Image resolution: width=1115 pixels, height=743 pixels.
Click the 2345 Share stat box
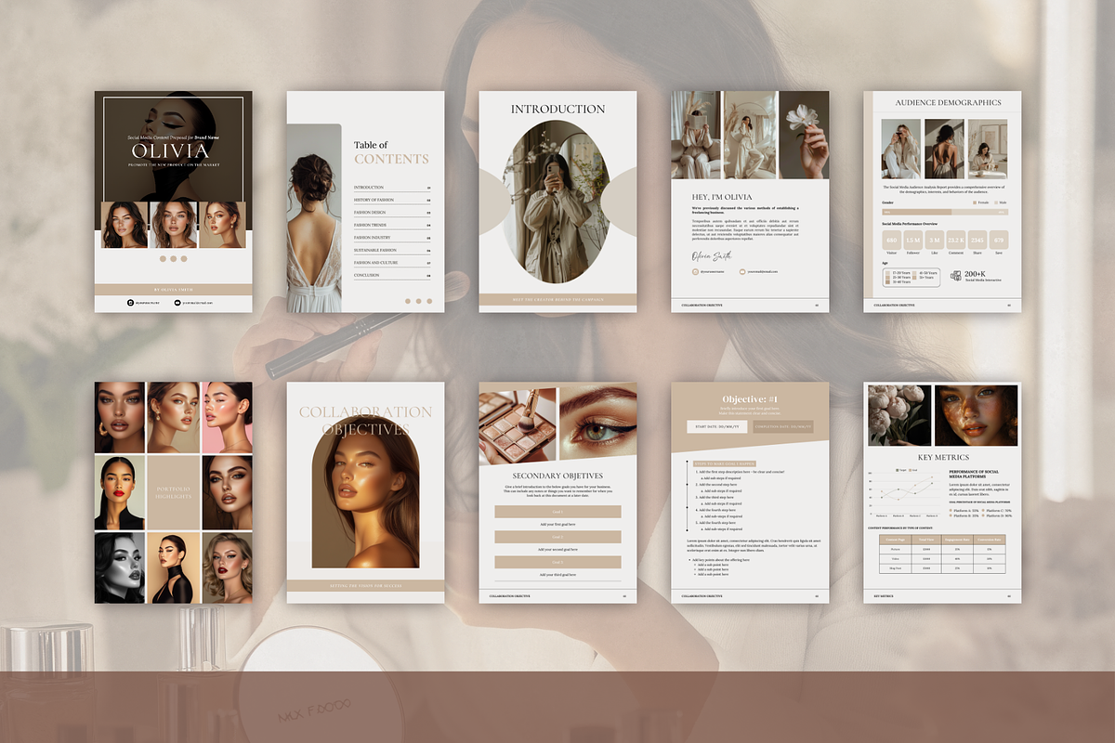click(x=977, y=241)
